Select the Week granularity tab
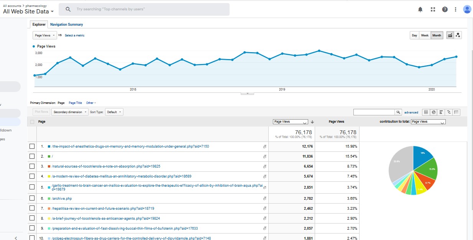The width and height of the screenshot is (473, 240). (x=425, y=35)
